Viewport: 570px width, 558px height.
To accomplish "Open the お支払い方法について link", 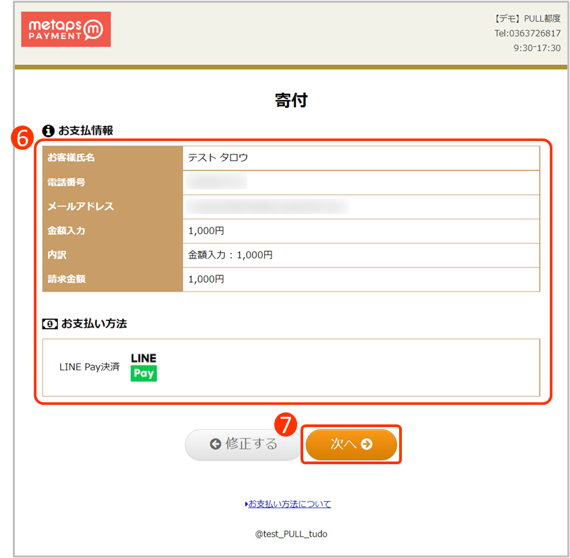I will [x=289, y=504].
